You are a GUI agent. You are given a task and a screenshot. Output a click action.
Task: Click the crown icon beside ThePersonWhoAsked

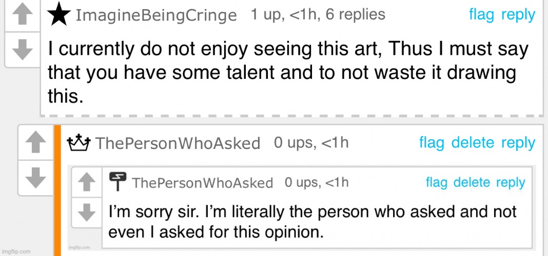(x=79, y=143)
